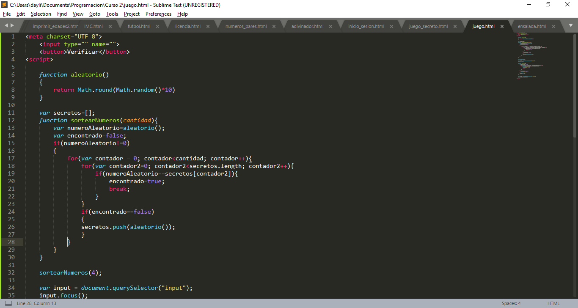The image size is (578, 308).
Task: Click line number 17 in the gutter
Action: click(x=11, y=158)
